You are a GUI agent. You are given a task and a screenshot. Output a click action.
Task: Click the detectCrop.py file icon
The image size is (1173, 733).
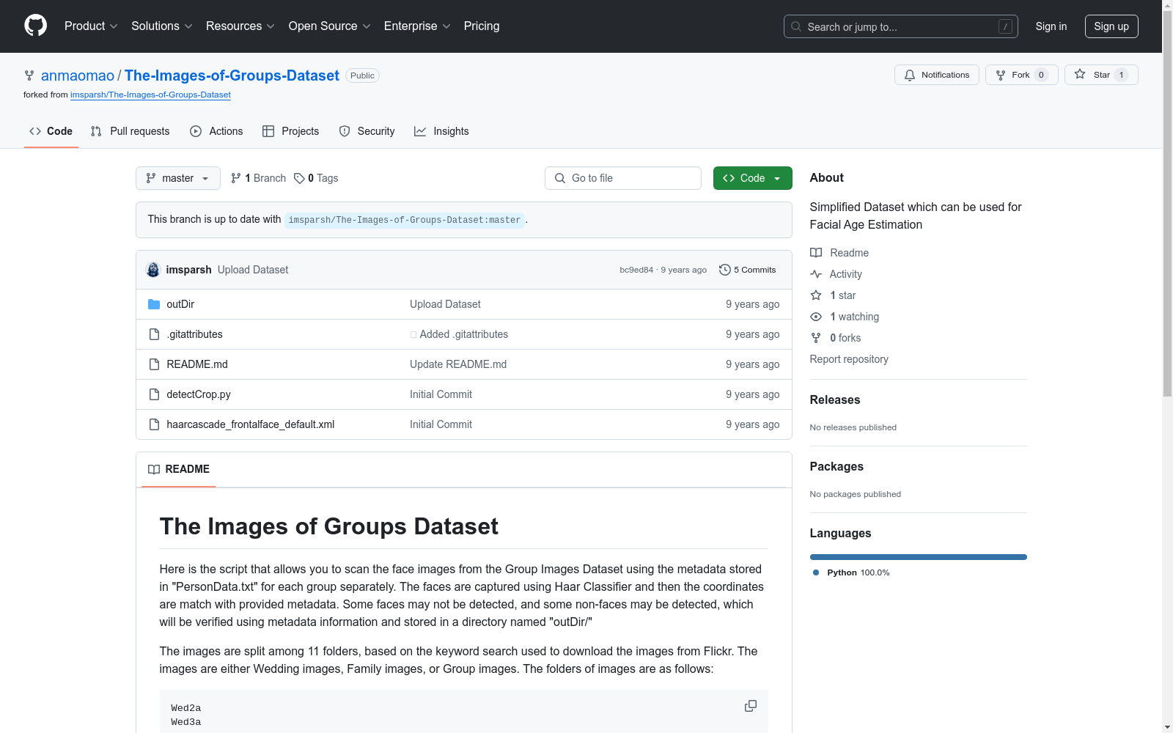coord(154,394)
